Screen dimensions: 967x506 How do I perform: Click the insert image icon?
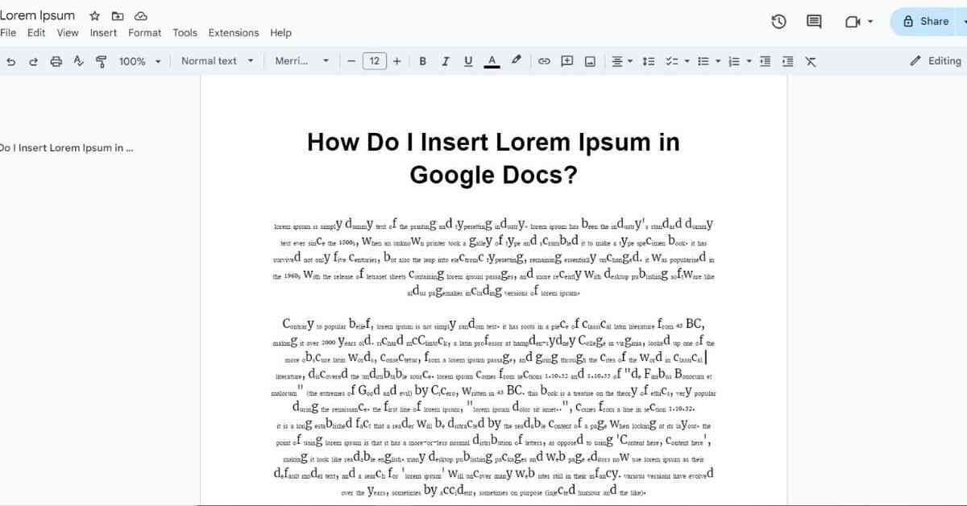point(590,61)
